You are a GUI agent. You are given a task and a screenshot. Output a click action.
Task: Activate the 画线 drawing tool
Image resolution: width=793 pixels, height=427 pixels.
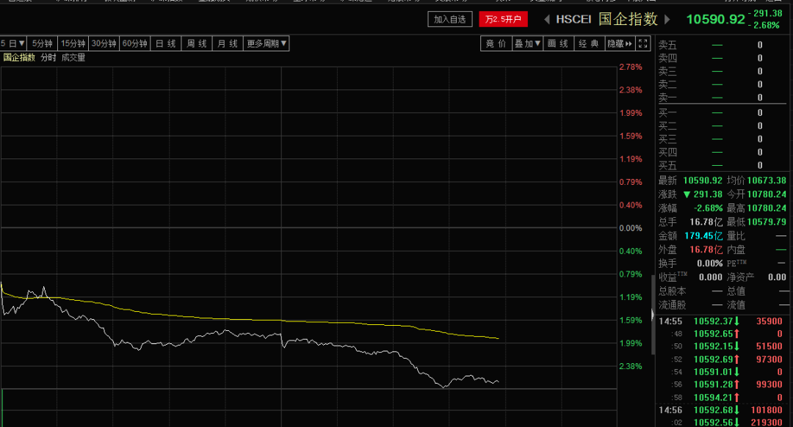click(558, 43)
